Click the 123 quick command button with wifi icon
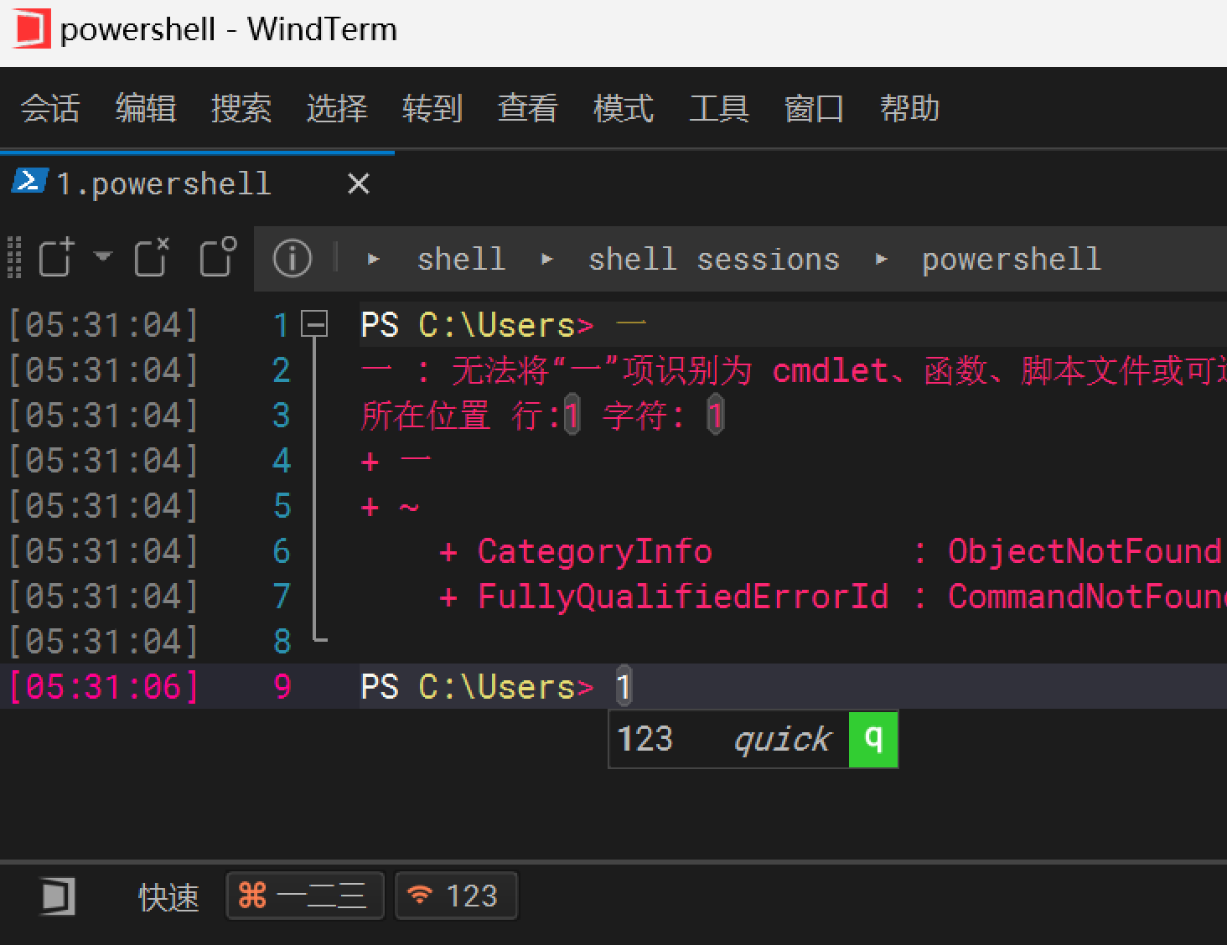The height and width of the screenshot is (945, 1227). coord(456,896)
